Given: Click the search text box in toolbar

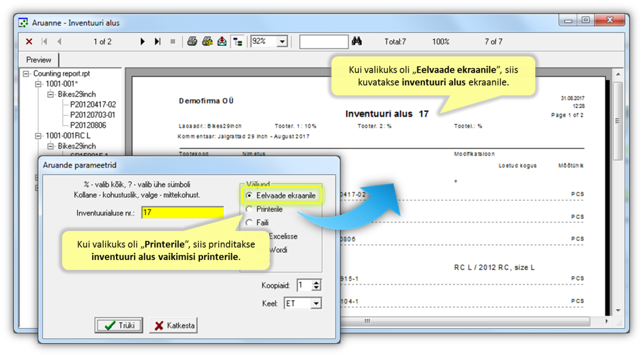Looking at the screenshot, I should [x=323, y=41].
